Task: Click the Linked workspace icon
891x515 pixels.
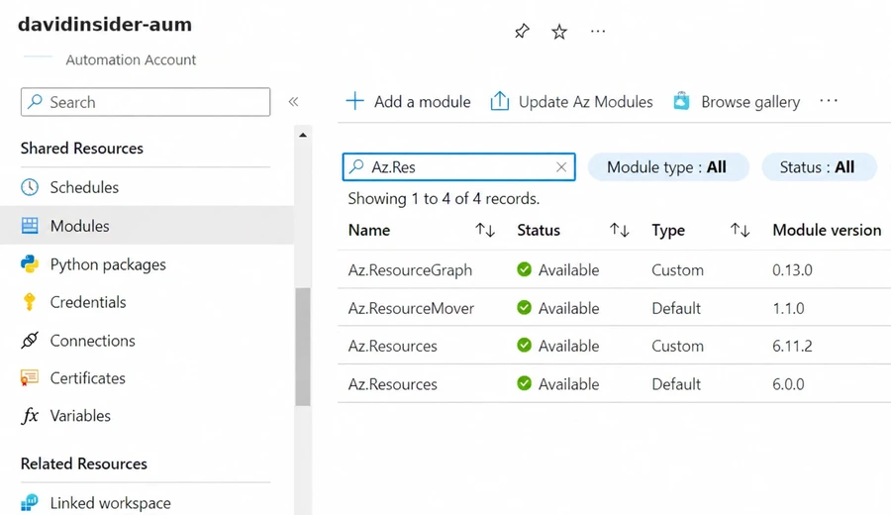Action: click(x=30, y=502)
